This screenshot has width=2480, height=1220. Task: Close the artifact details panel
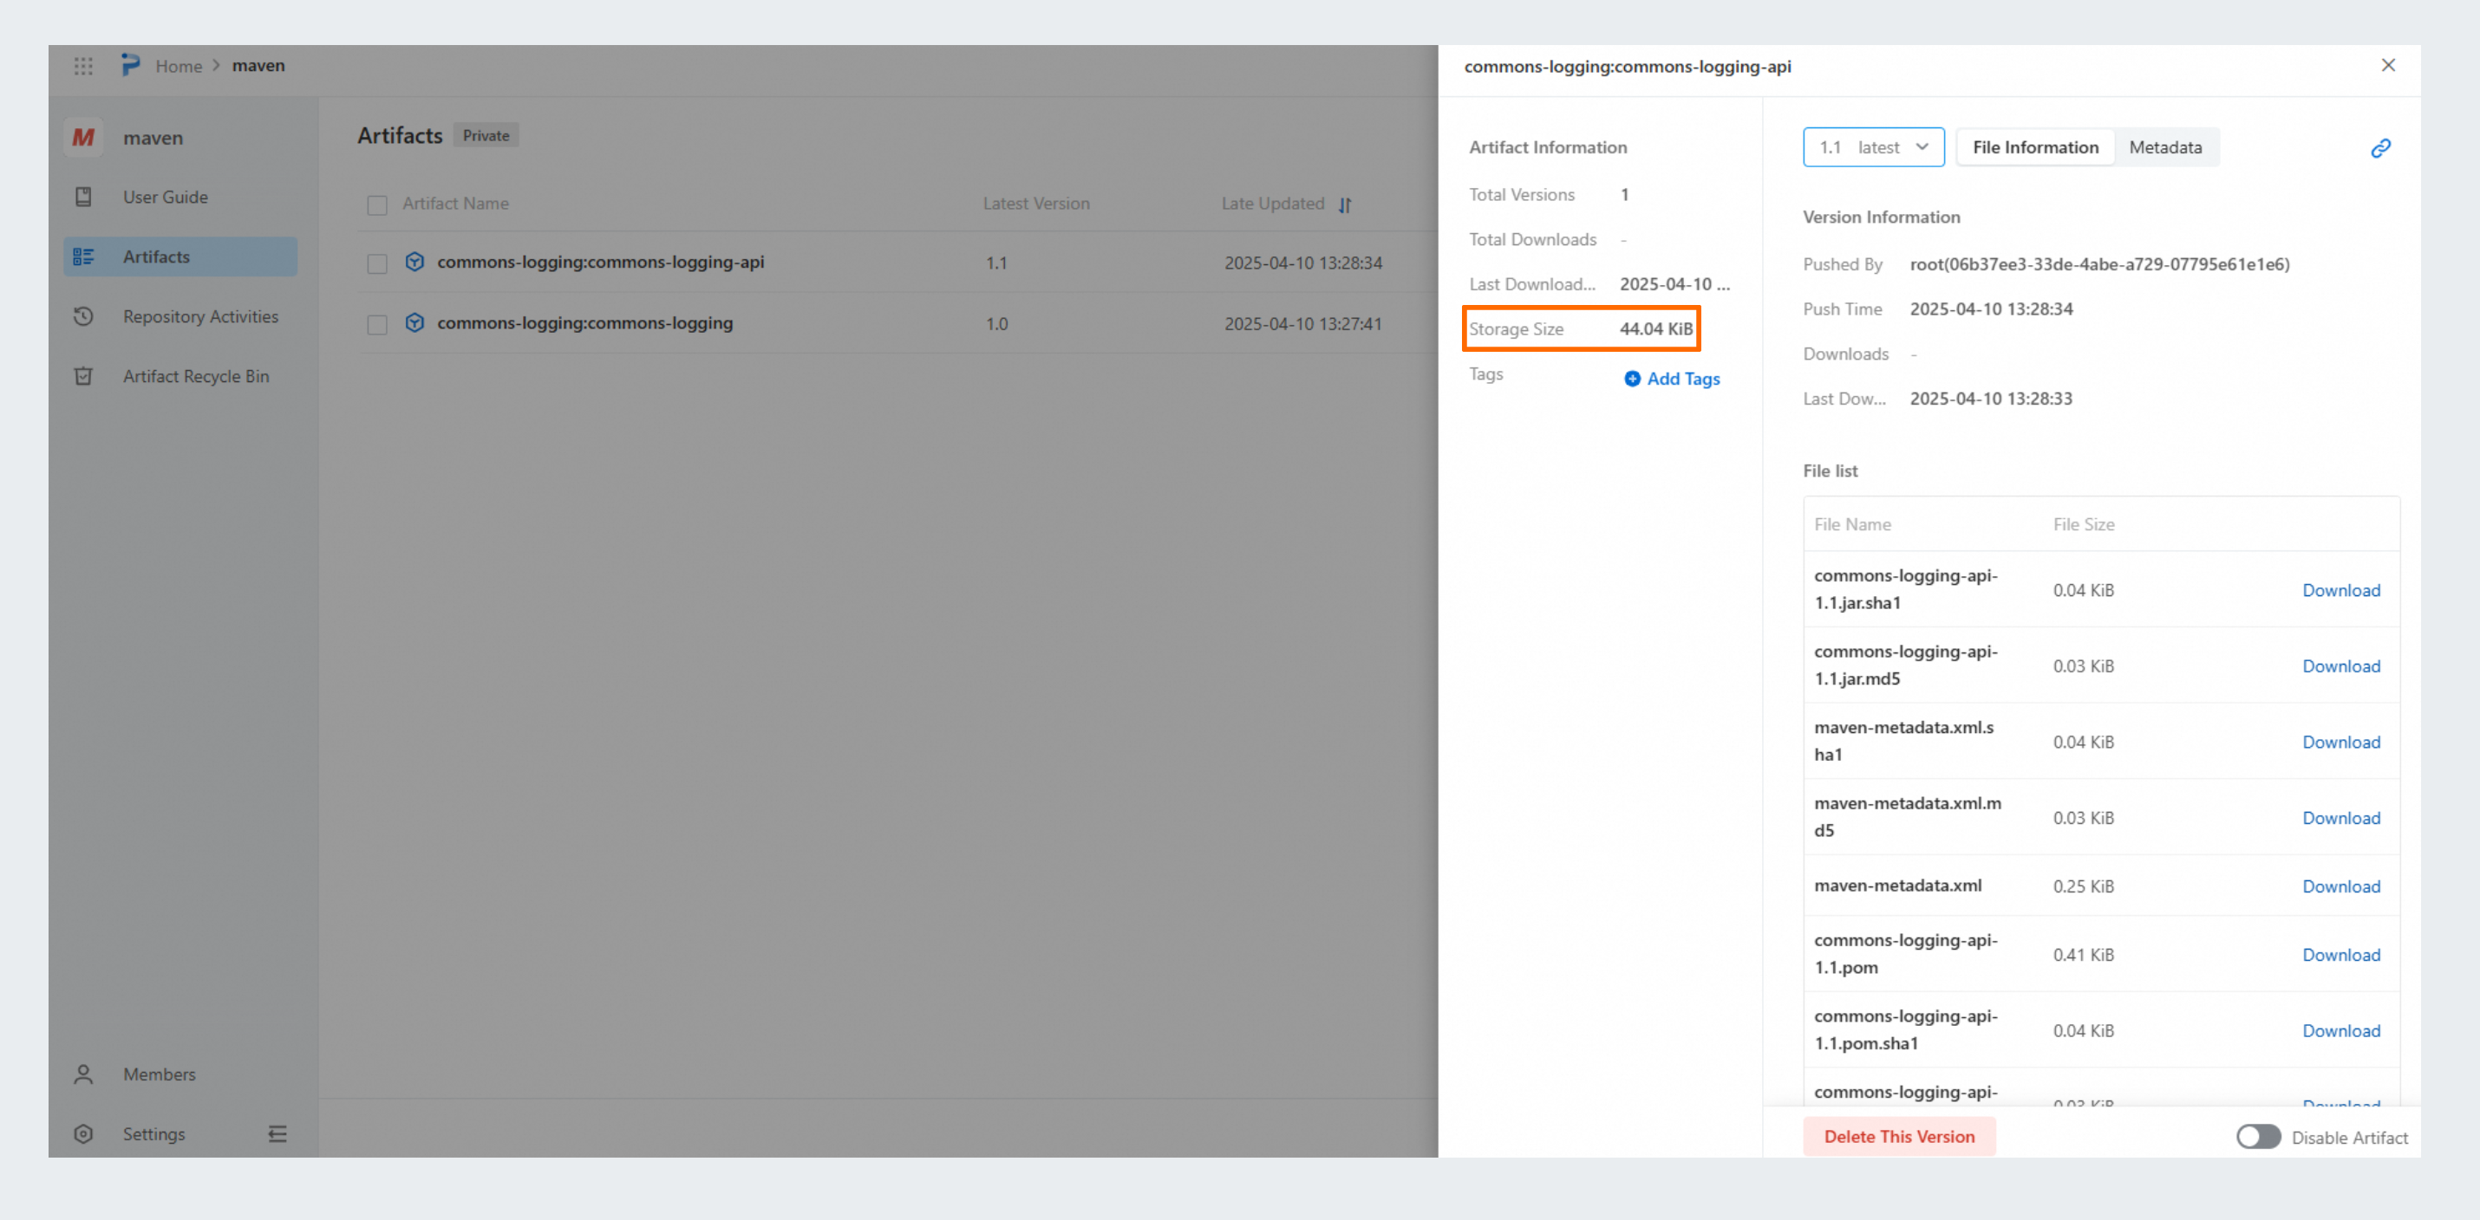pyautogui.click(x=2387, y=66)
